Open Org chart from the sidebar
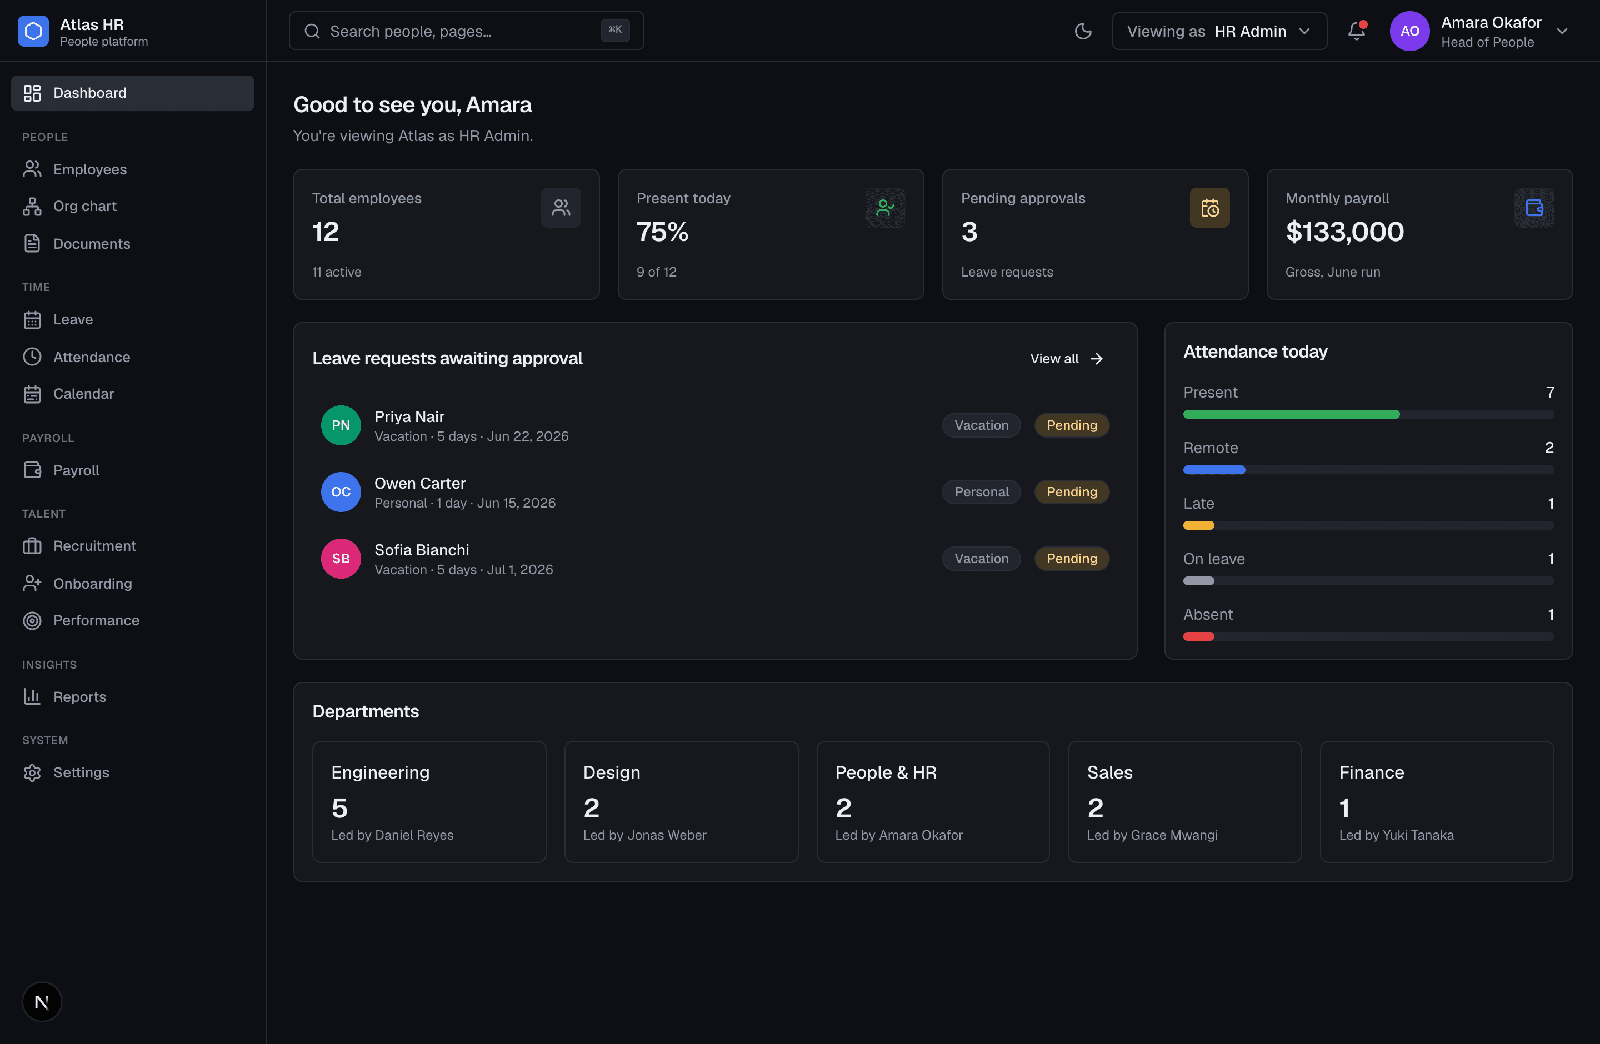 click(x=132, y=206)
